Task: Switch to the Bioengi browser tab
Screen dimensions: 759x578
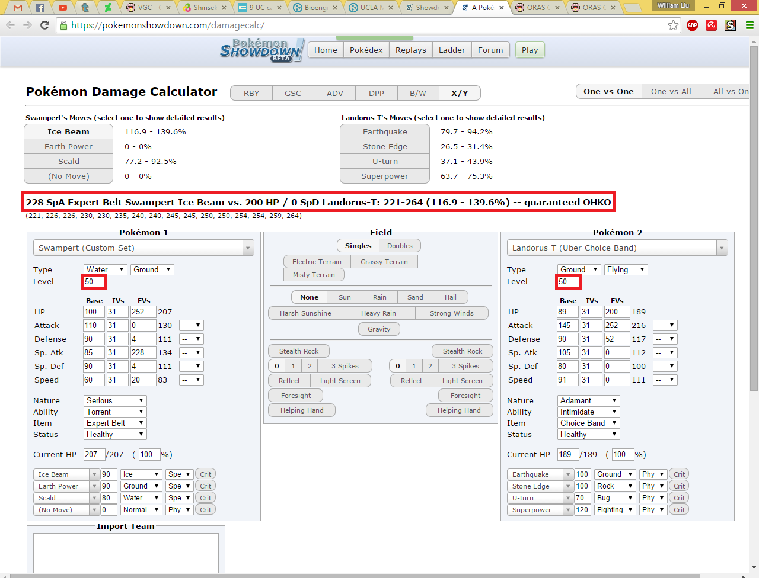Action: pos(315,8)
